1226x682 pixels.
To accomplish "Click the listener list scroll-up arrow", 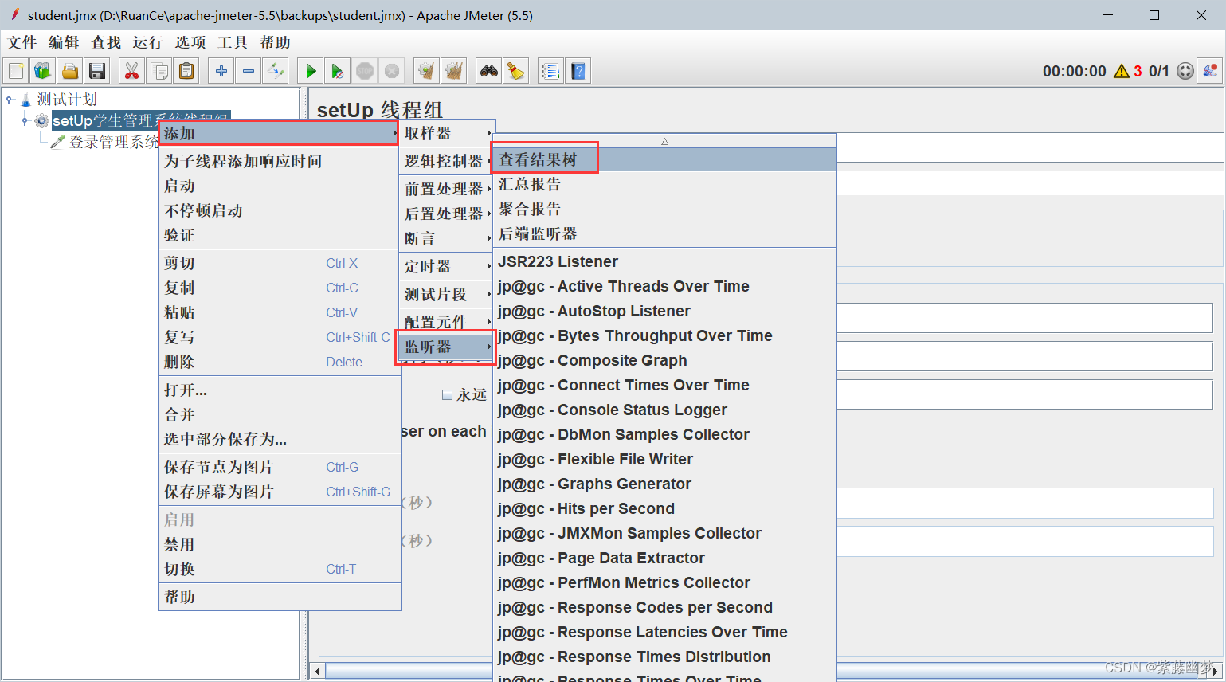I will (664, 141).
